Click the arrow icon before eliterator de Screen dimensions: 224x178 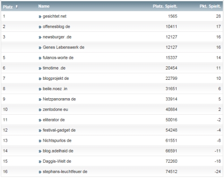[x=40, y=120]
